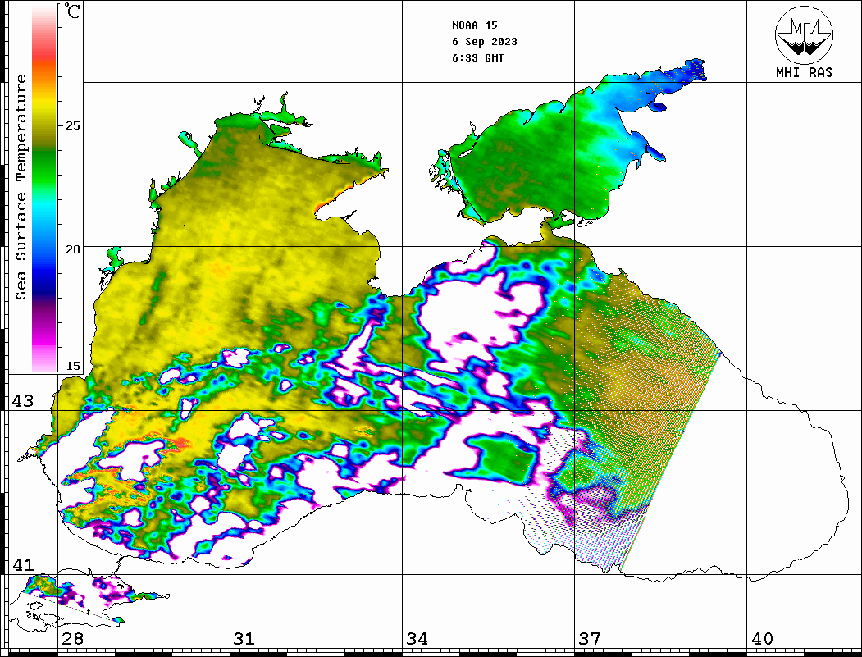
Task: Click the longitude label "37"
Action: click(x=590, y=639)
